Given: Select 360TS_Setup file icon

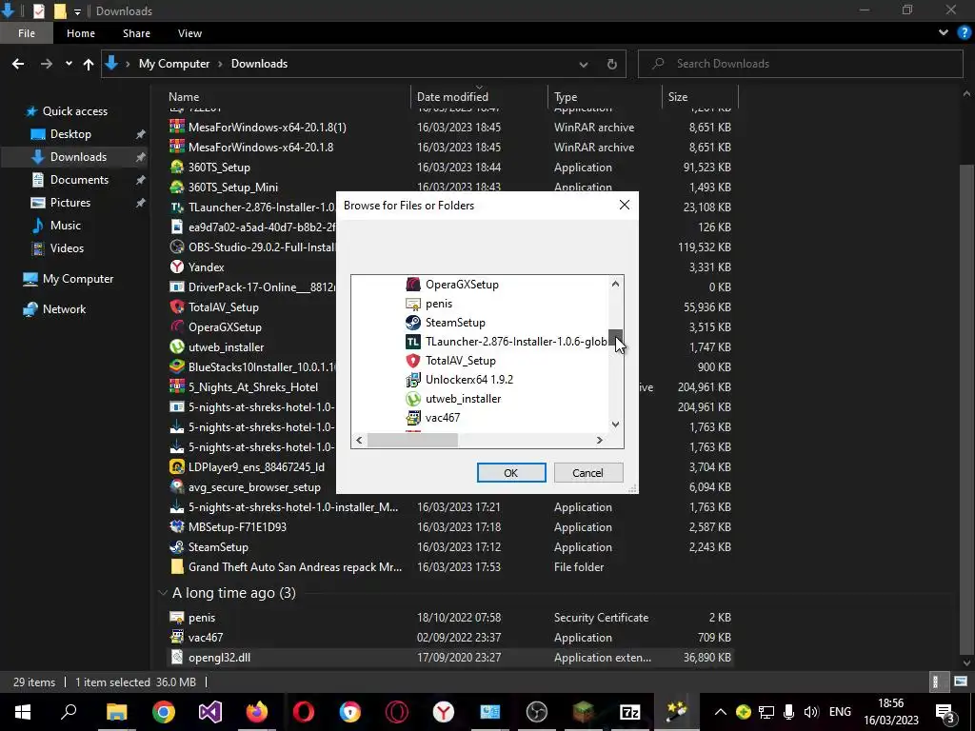Looking at the screenshot, I should [177, 168].
